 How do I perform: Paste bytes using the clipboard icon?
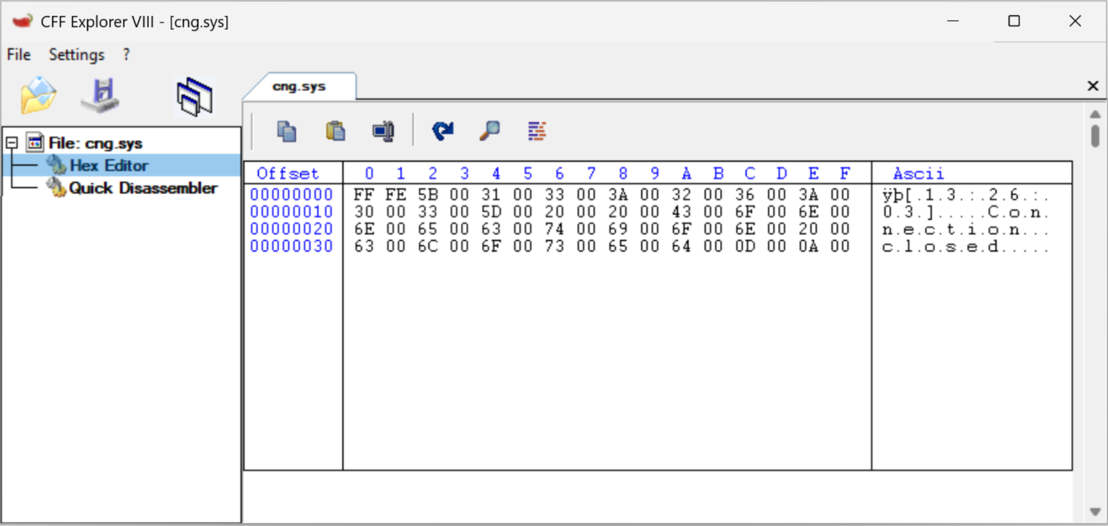point(335,131)
